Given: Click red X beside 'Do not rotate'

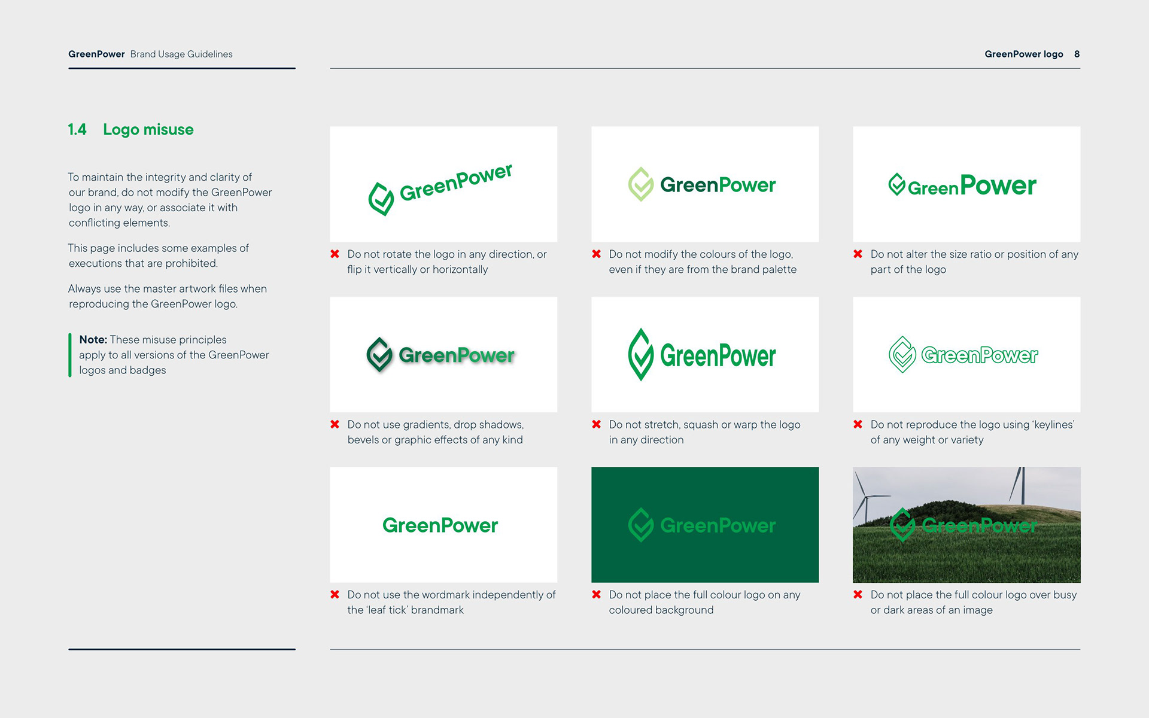Looking at the screenshot, I should click(335, 254).
